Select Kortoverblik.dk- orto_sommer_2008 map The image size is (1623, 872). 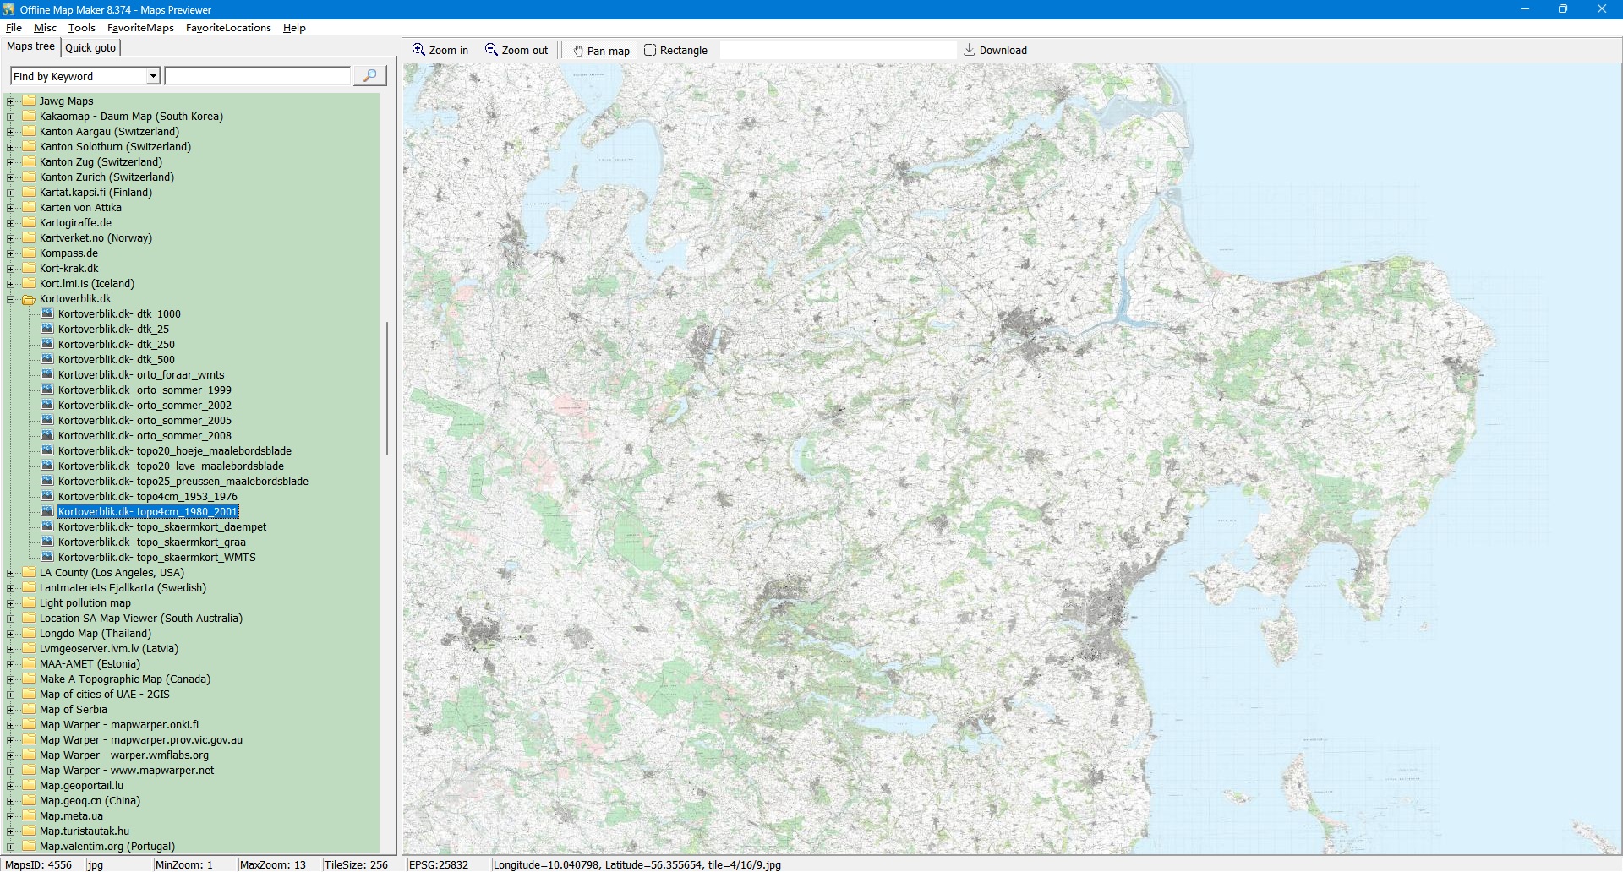click(x=145, y=436)
